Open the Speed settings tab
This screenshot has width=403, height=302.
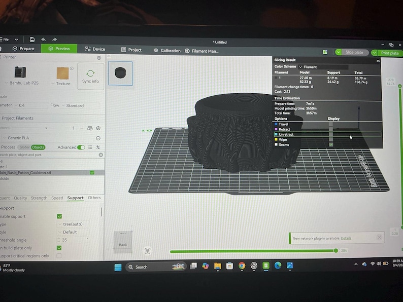point(57,198)
